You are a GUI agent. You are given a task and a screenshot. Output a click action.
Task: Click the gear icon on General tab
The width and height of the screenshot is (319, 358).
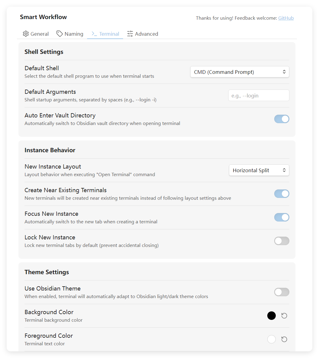coord(26,34)
